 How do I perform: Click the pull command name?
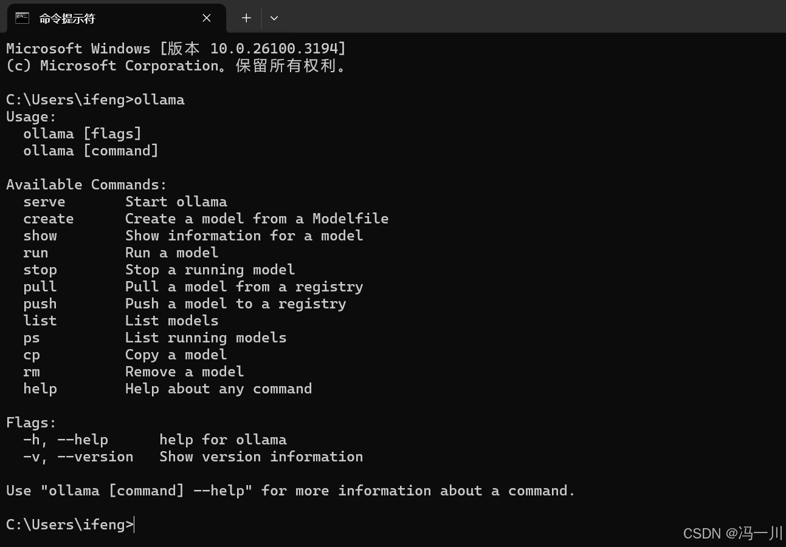click(40, 287)
